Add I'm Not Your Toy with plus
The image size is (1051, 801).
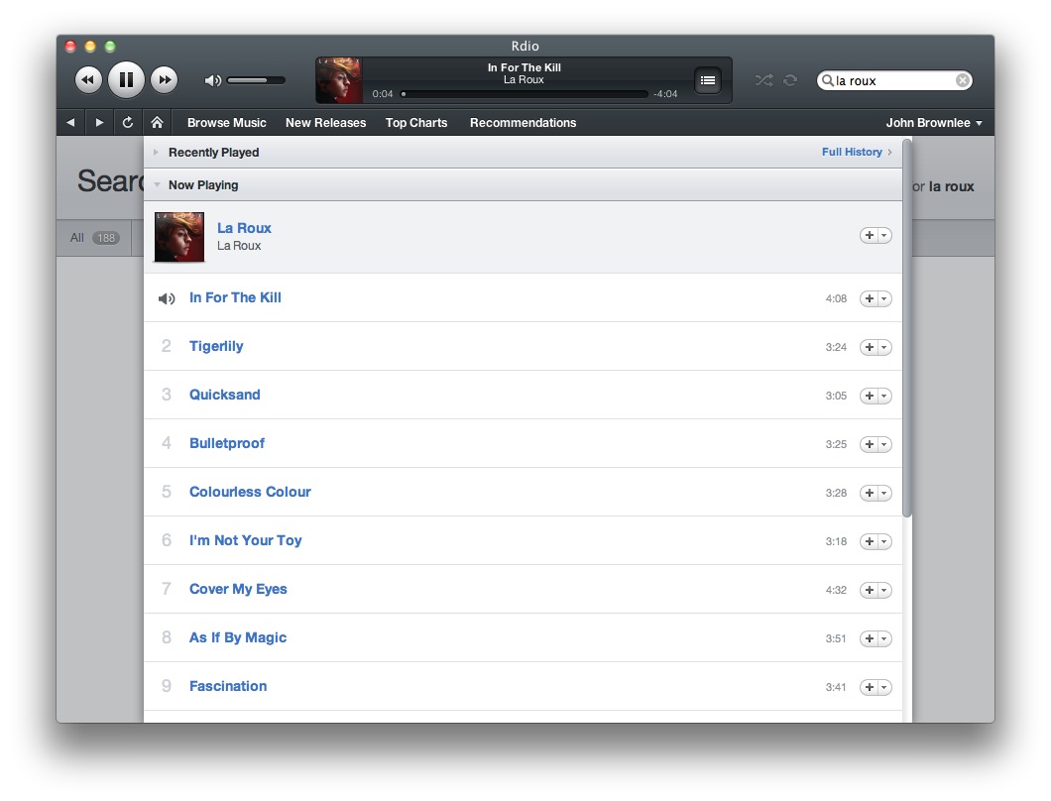point(869,541)
